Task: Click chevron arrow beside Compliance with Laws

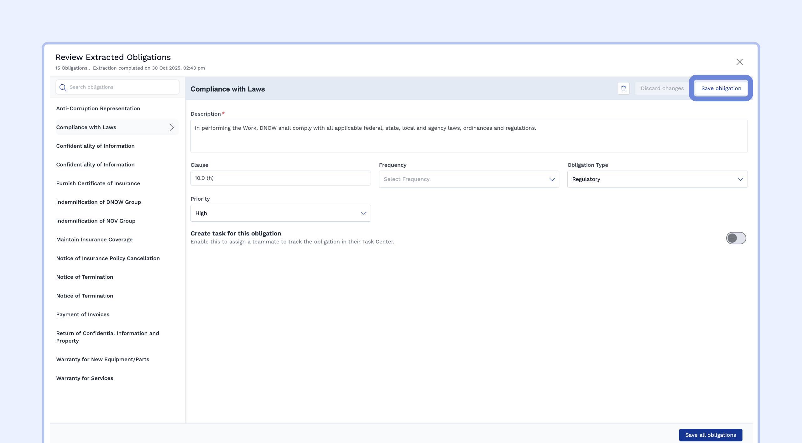Action: [172, 127]
